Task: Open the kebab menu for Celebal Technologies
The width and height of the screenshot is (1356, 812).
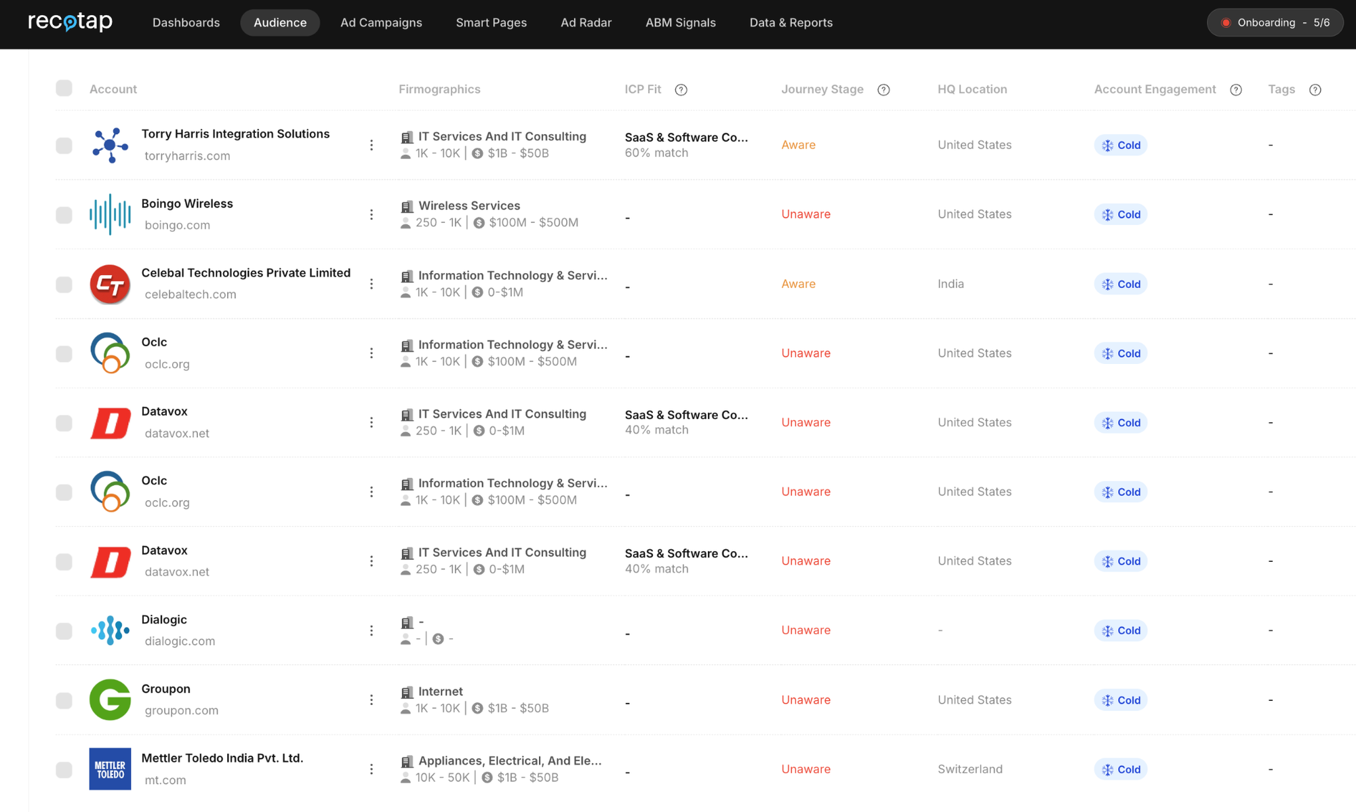Action: click(x=372, y=284)
